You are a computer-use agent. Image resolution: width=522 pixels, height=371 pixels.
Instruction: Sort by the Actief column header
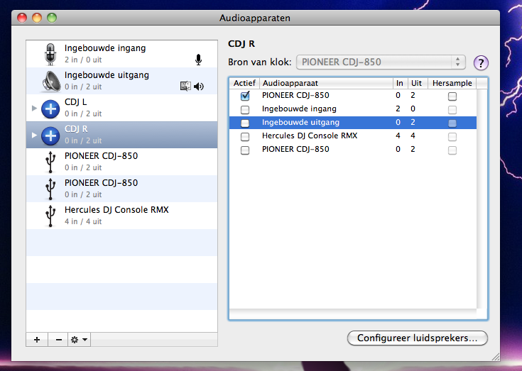pyautogui.click(x=244, y=83)
